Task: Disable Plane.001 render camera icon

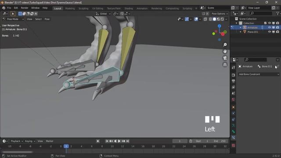Action: 277,32
